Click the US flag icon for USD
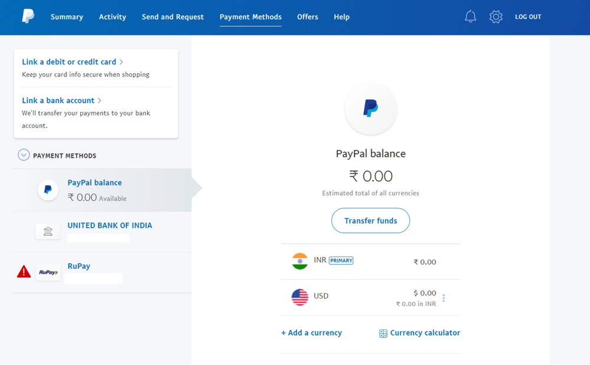 click(300, 297)
